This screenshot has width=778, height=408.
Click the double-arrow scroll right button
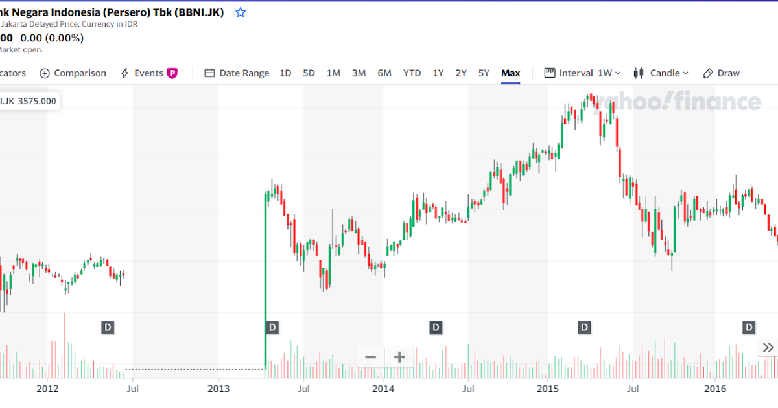point(768,348)
